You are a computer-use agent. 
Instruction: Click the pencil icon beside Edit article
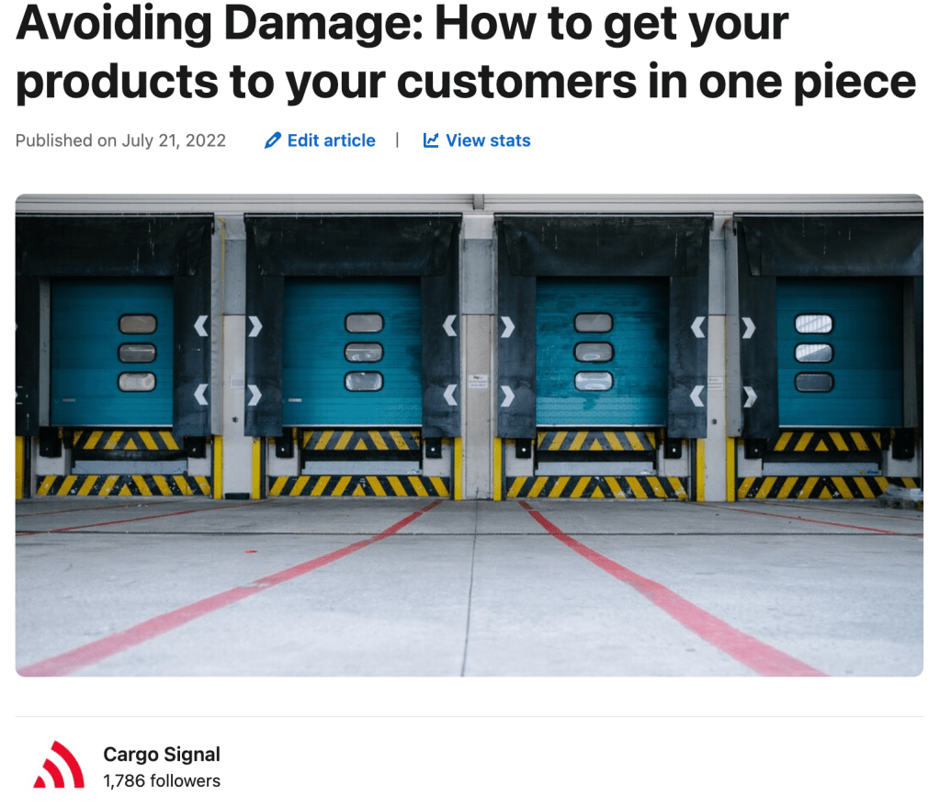272,140
